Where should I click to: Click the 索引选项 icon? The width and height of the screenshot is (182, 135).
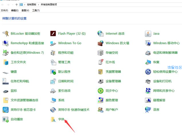pyautogui.click(x=53, y=91)
